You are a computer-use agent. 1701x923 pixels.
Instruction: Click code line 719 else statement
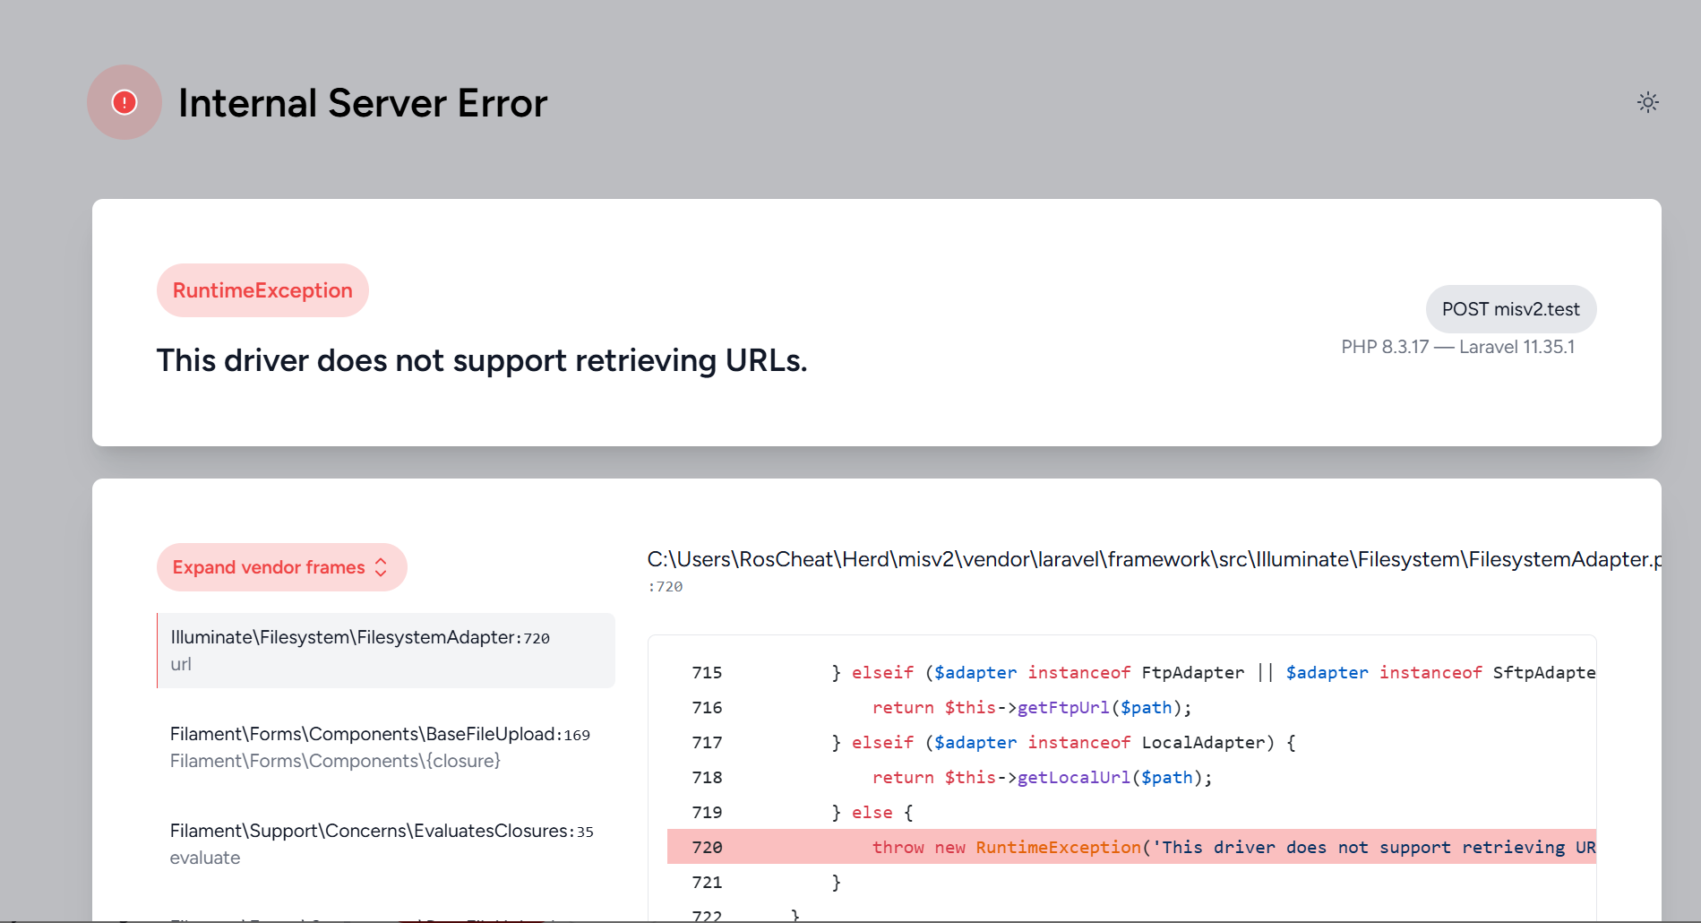[x=1131, y=812]
